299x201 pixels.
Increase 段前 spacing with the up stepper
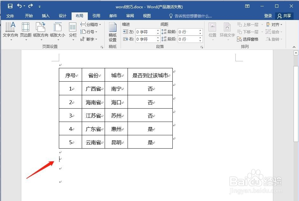click(200, 30)
